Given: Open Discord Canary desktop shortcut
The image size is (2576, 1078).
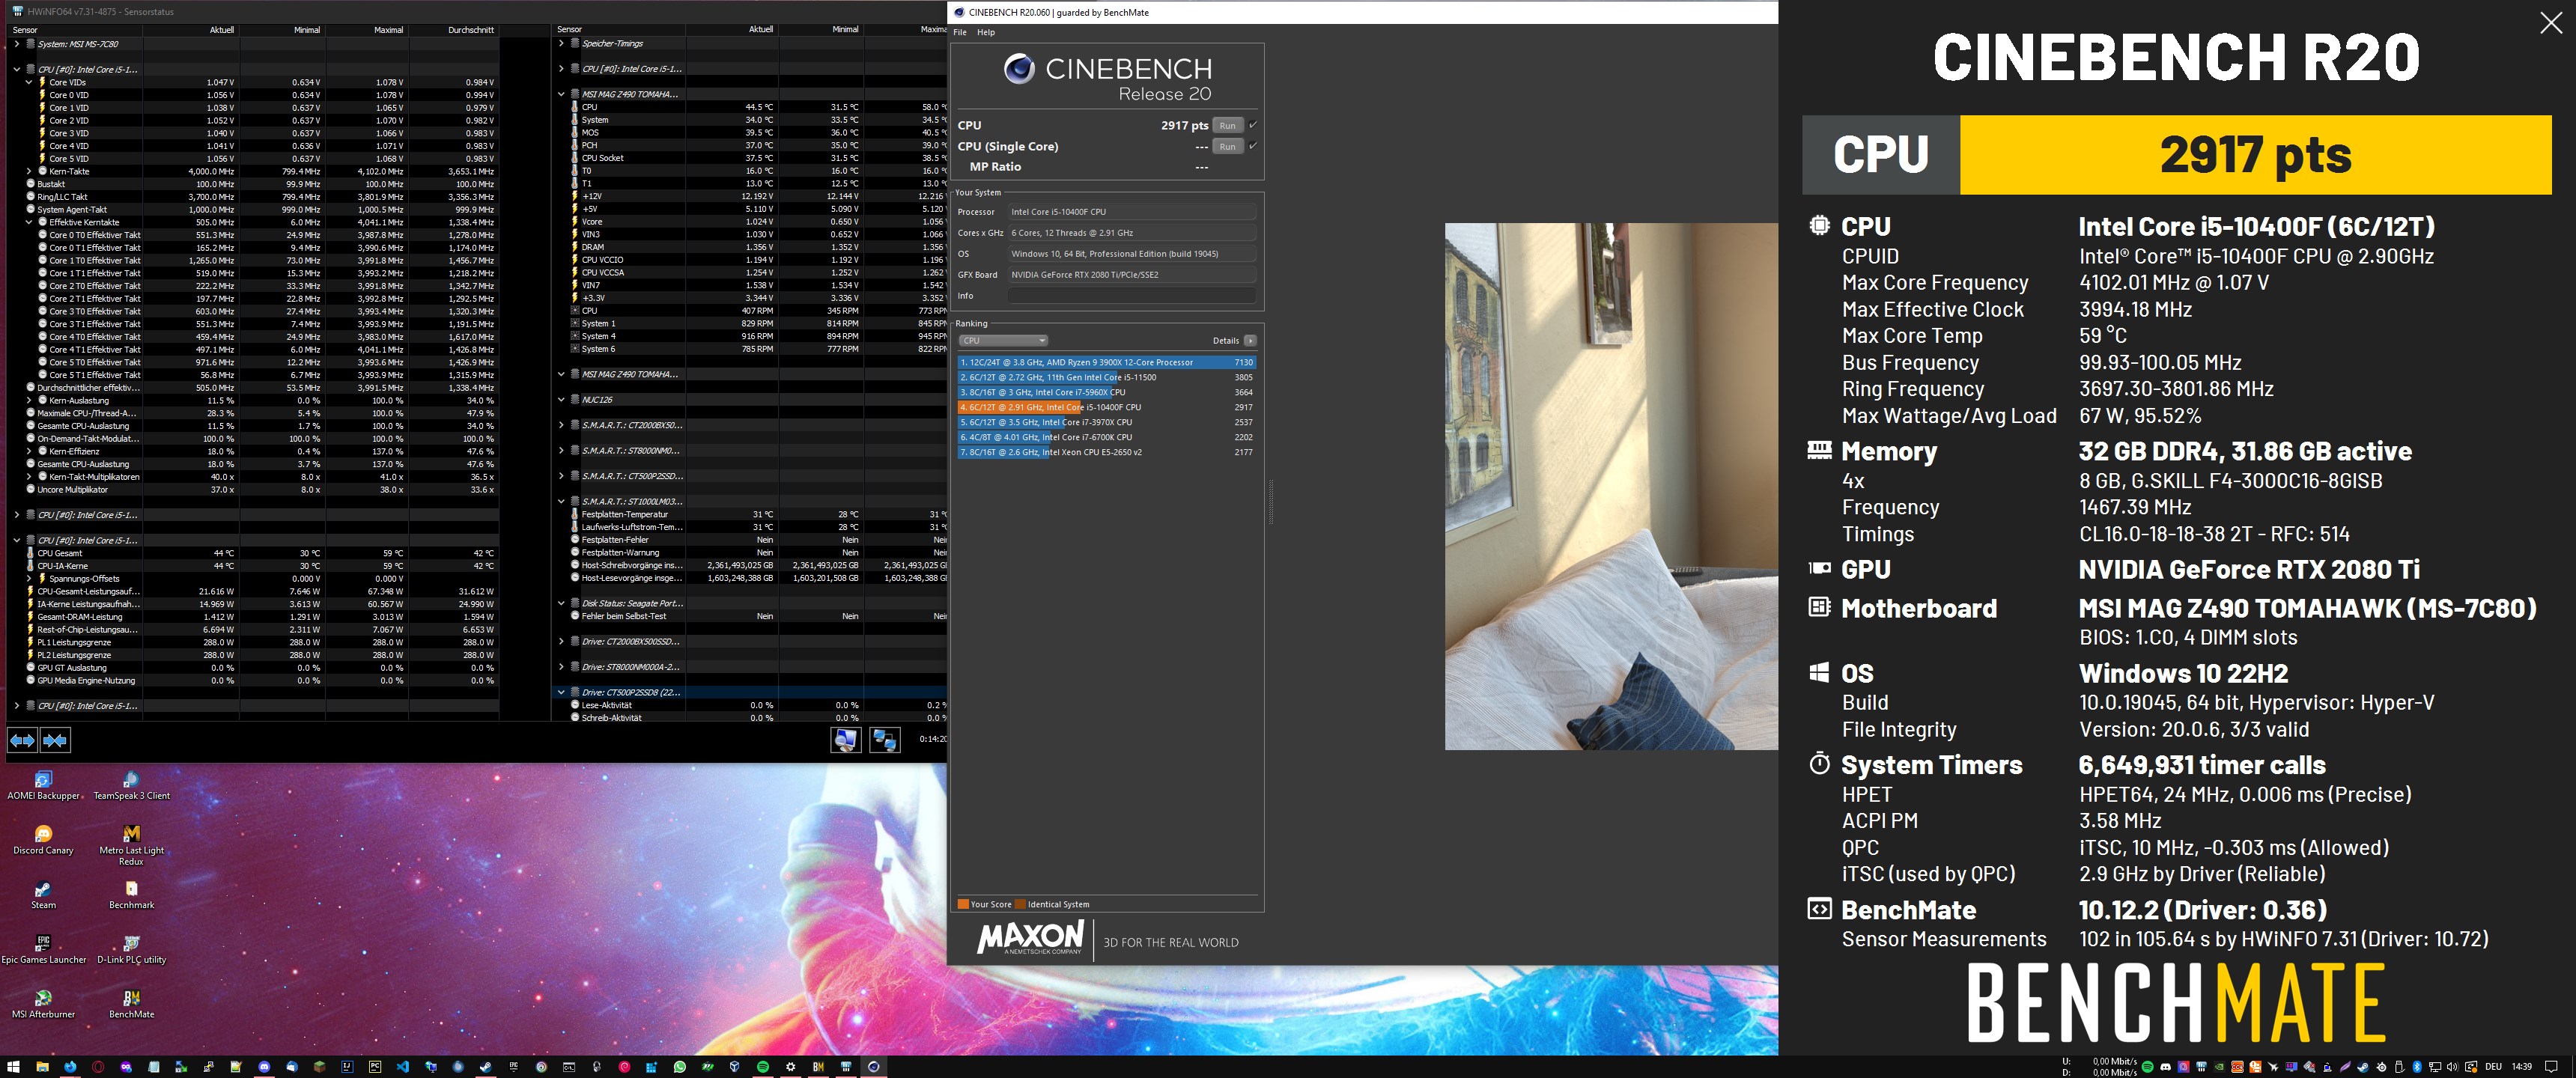Looking at the screenshot, I should [43, 841].
